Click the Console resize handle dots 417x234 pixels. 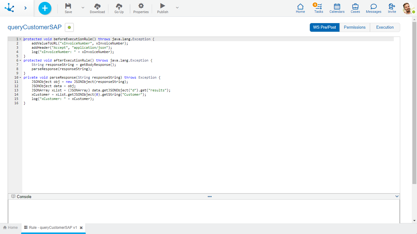pyautogui.click(x=210, y=197)
